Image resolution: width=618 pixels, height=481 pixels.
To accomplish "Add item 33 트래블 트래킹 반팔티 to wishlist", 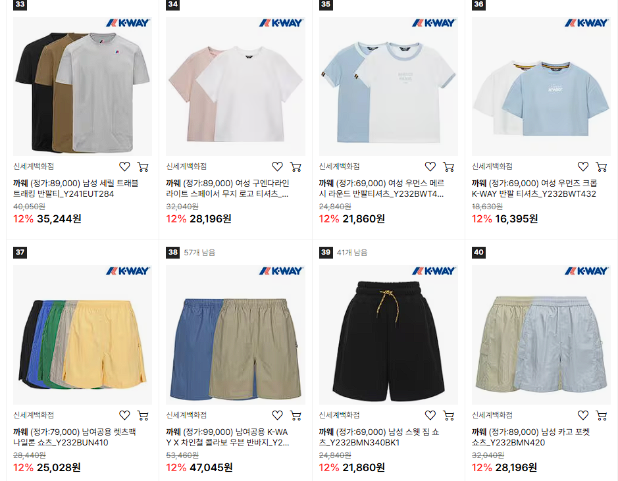I will pyautogui.click(x=124, y=166).
